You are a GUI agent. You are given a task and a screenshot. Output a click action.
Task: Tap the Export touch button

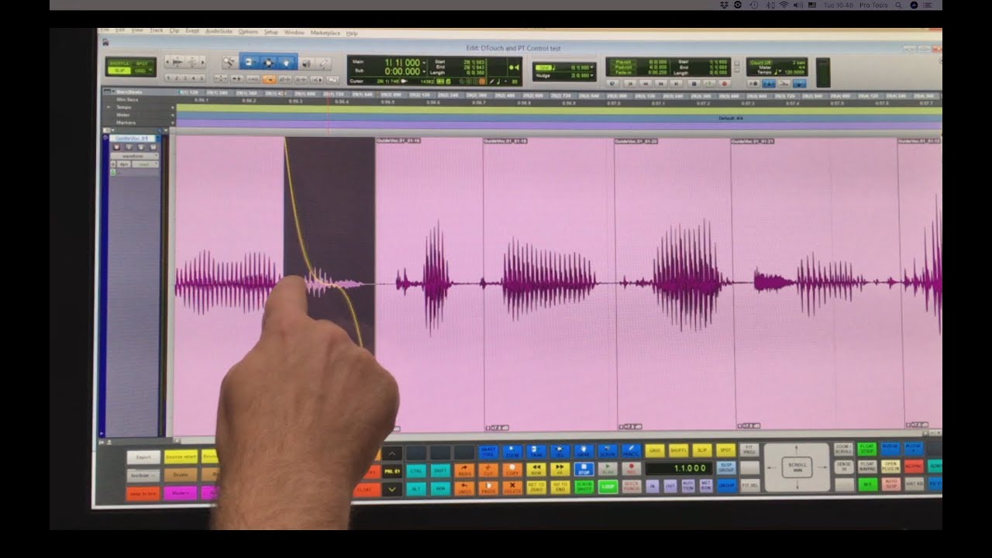pos(143,457)
